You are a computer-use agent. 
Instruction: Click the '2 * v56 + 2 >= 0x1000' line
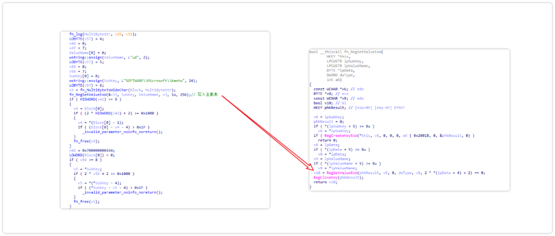point(104,174)
